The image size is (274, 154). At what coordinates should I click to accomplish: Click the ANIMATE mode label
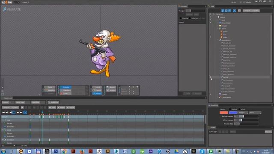(12, 9)
